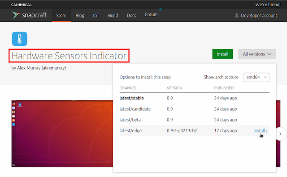Click Options to install this snap heading
Viewport: 287px width, 177px height.
point(145,77)
